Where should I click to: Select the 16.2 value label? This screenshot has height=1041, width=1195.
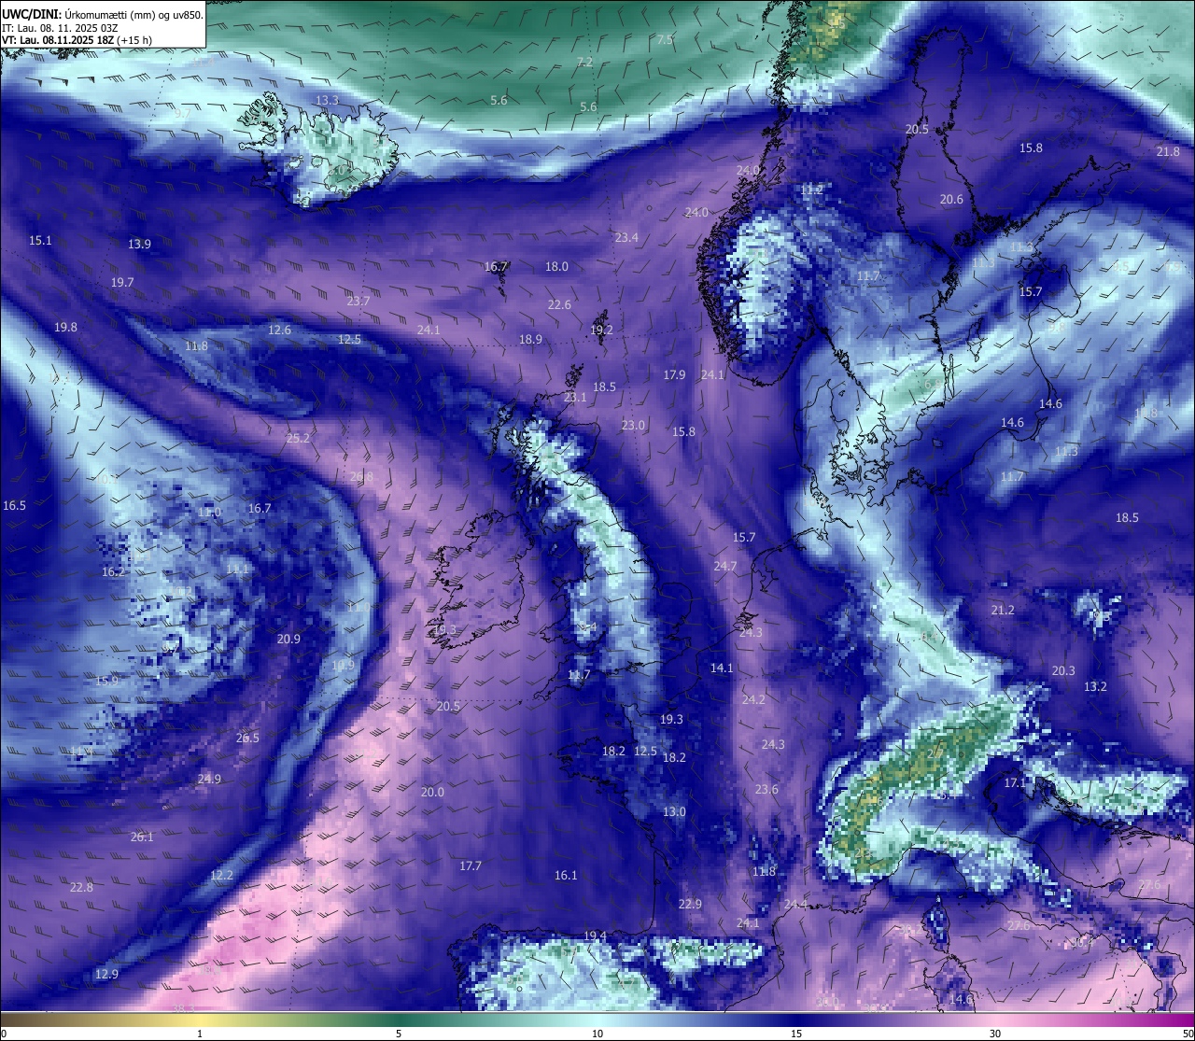click(113, 571)
